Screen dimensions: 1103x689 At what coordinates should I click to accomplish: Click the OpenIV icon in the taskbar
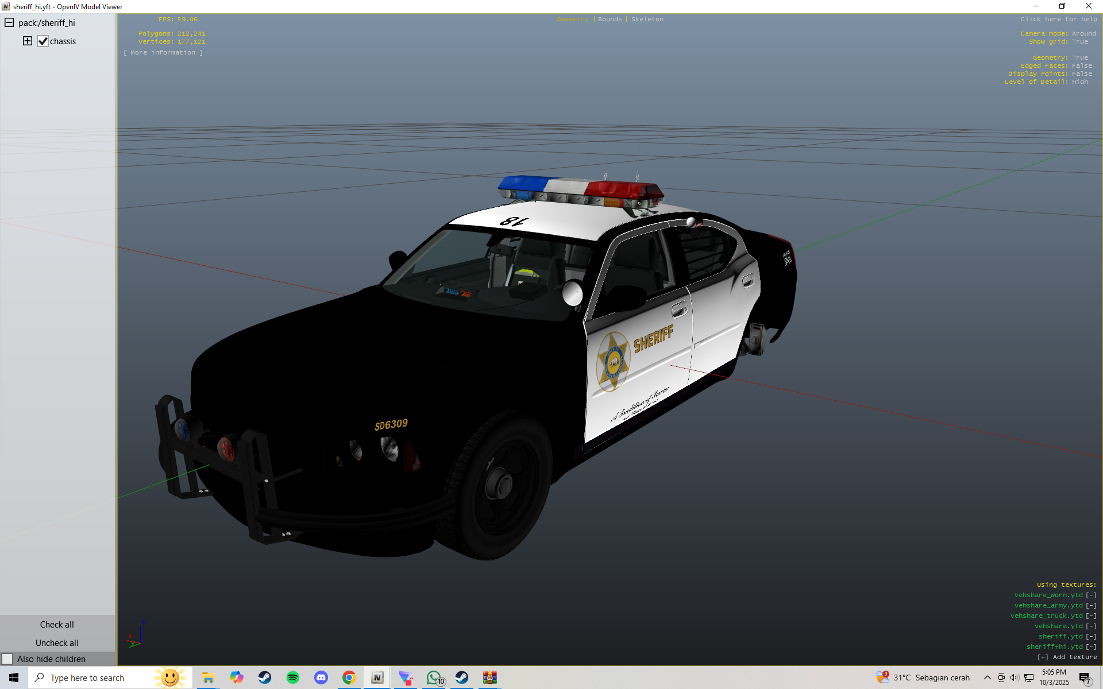click(377, 678)
